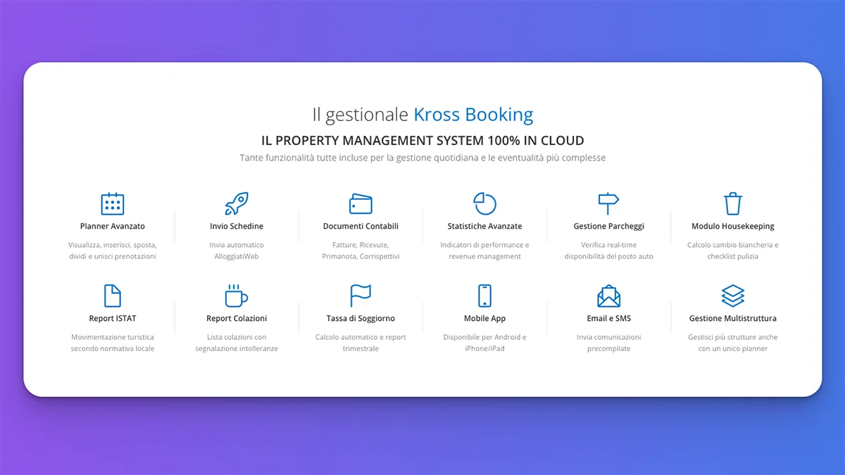The height and width of the screenshot is (475, 845).
Task: Click the heading 'IL PROPERTY MANAGEMENT SYSTEM 100% IN CLOUD'
Action: (x=423, y=141)
